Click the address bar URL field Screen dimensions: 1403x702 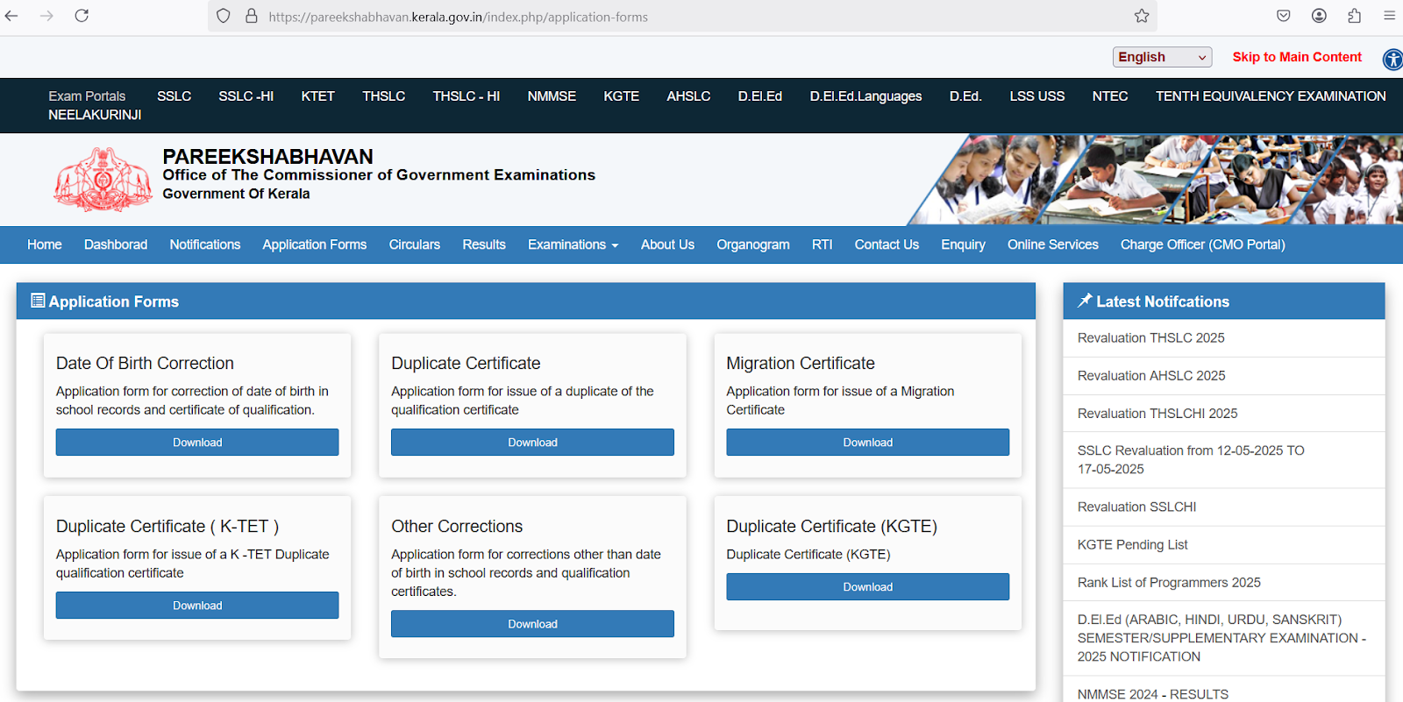point(684,17)
